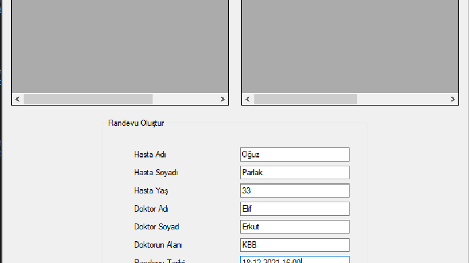Image resolution: width=469 pixels, height=263 pixels.
Task: Click the left grid's horizontal scrollbar thumb
Action: [x=88, y=99]
